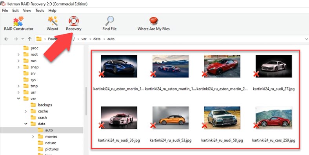Screen dimensions: 309x155
Task: Click 'var' in the address path
Action: coord(84,39)
